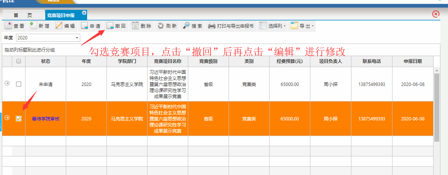
Task: Click the 等待学院审核 status link
Action: 46,119
